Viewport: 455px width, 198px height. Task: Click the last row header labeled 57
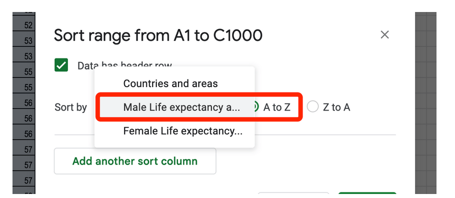click(x=23, y=180)
